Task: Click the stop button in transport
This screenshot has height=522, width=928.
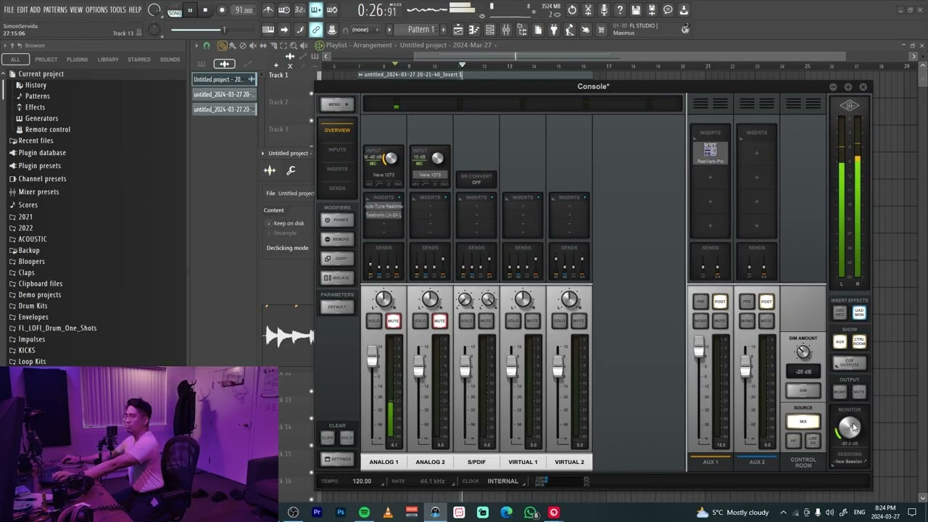Action: click(205, 10)
